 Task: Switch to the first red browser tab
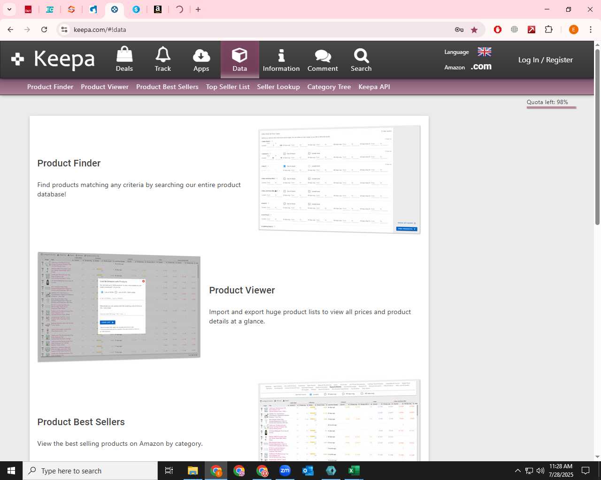(x=28, y=9)
